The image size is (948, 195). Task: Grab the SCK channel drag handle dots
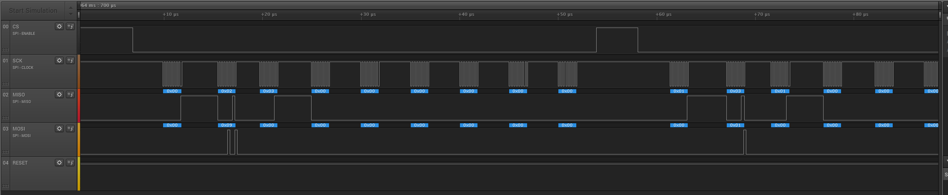[5, 84]
